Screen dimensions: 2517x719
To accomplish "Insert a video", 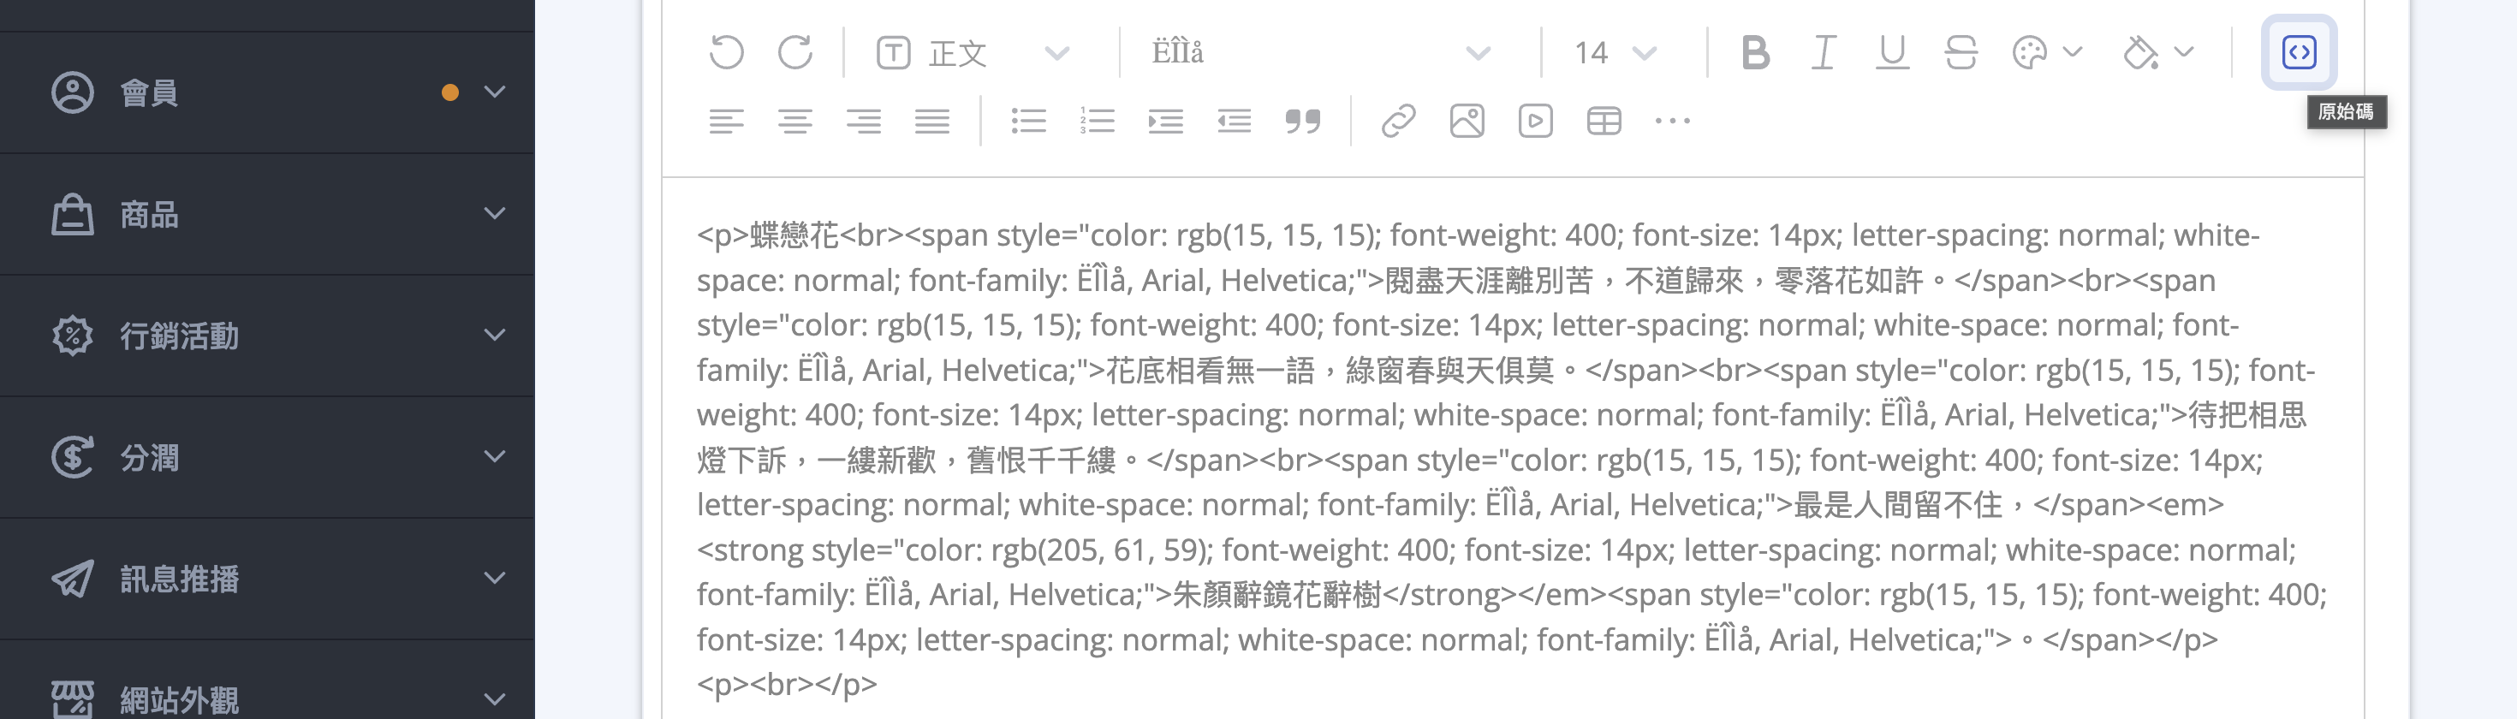I will [x=1535, y=122].
